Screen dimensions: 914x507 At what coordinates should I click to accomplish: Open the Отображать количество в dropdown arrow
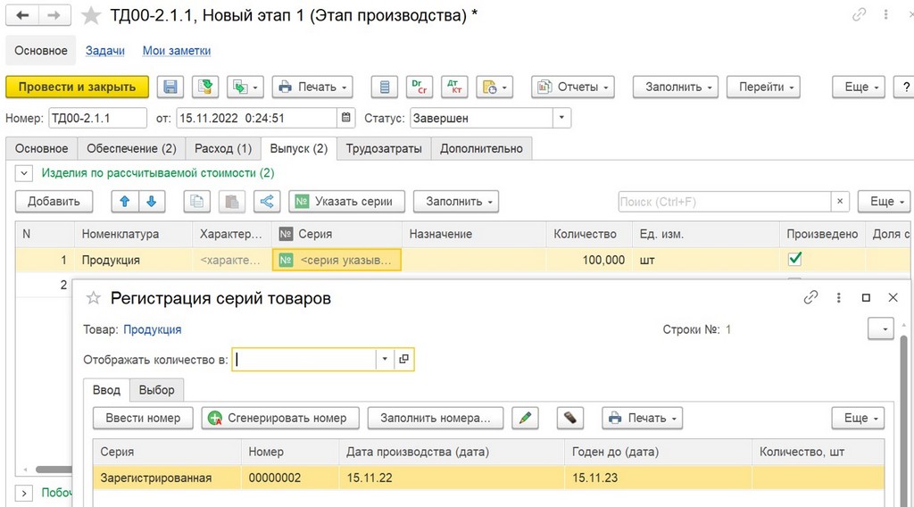[x=385, y=359]
